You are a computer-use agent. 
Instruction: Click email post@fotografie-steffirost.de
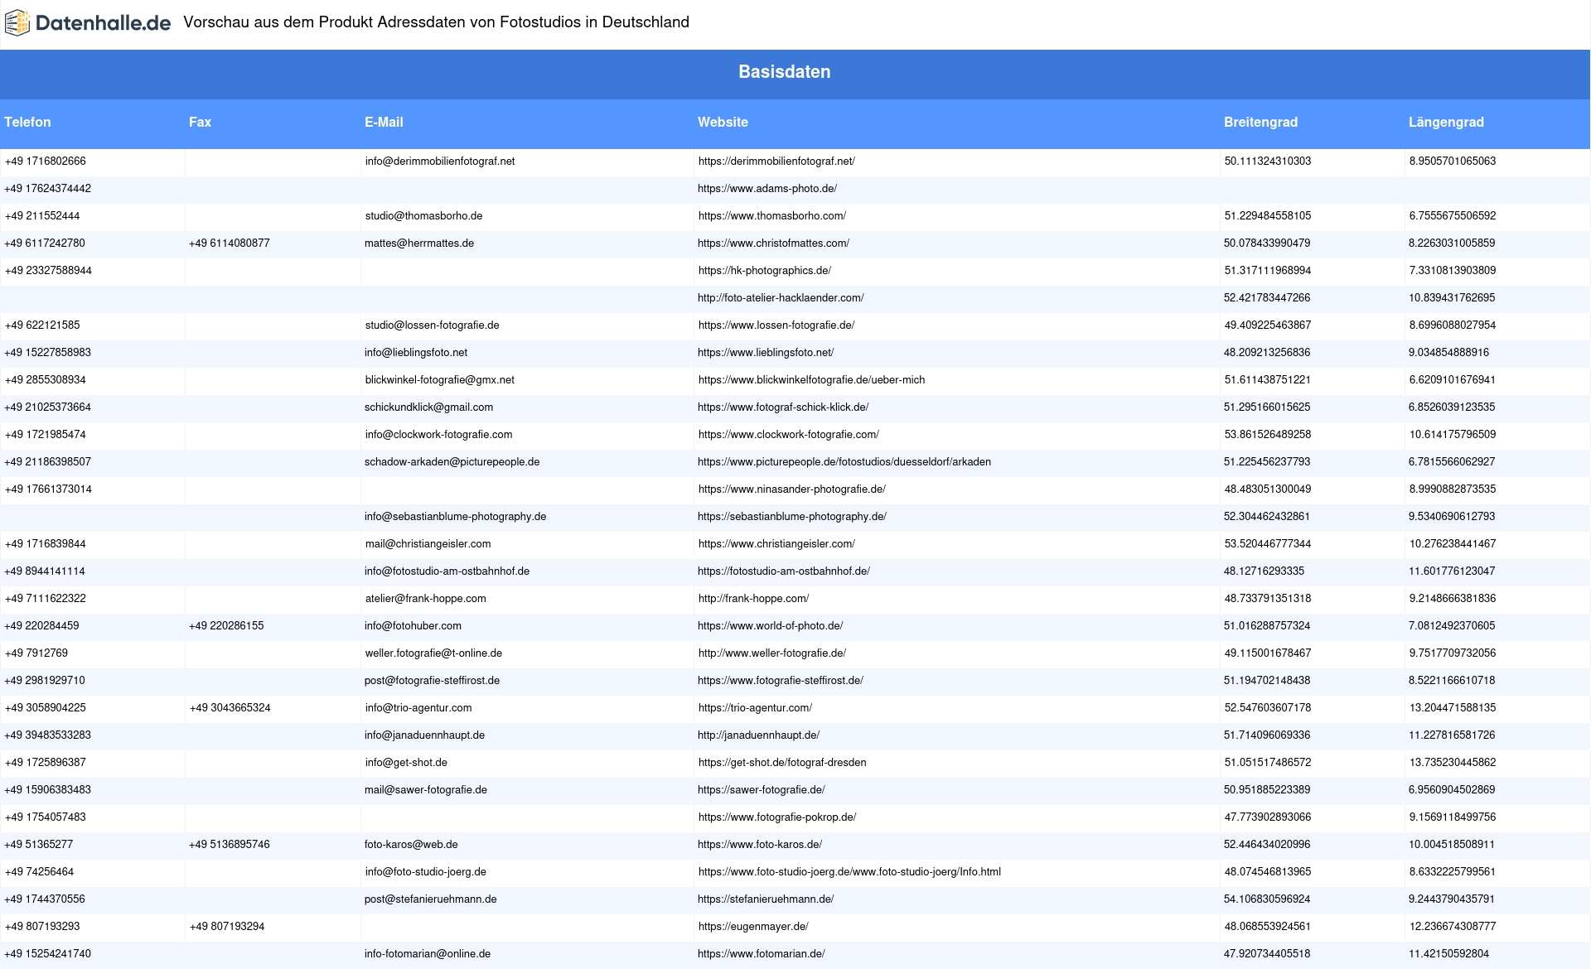(x=432, y=681)
